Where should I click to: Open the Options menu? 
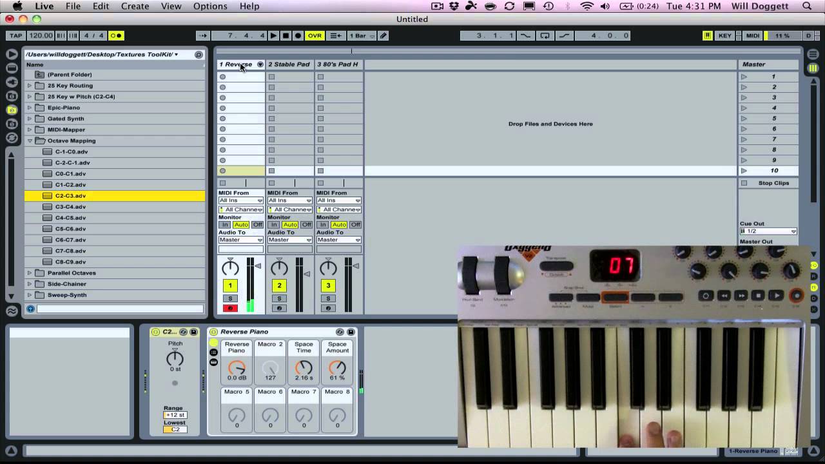(210, 6)
